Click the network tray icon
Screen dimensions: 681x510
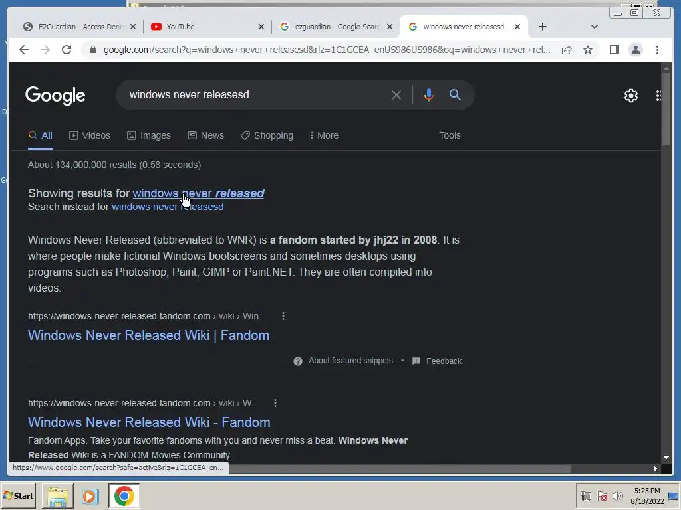click(586, 495)
